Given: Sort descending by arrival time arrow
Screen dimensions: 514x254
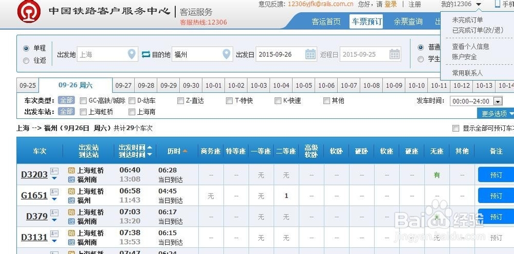Looking at the screenshot, I should (150, 155).
